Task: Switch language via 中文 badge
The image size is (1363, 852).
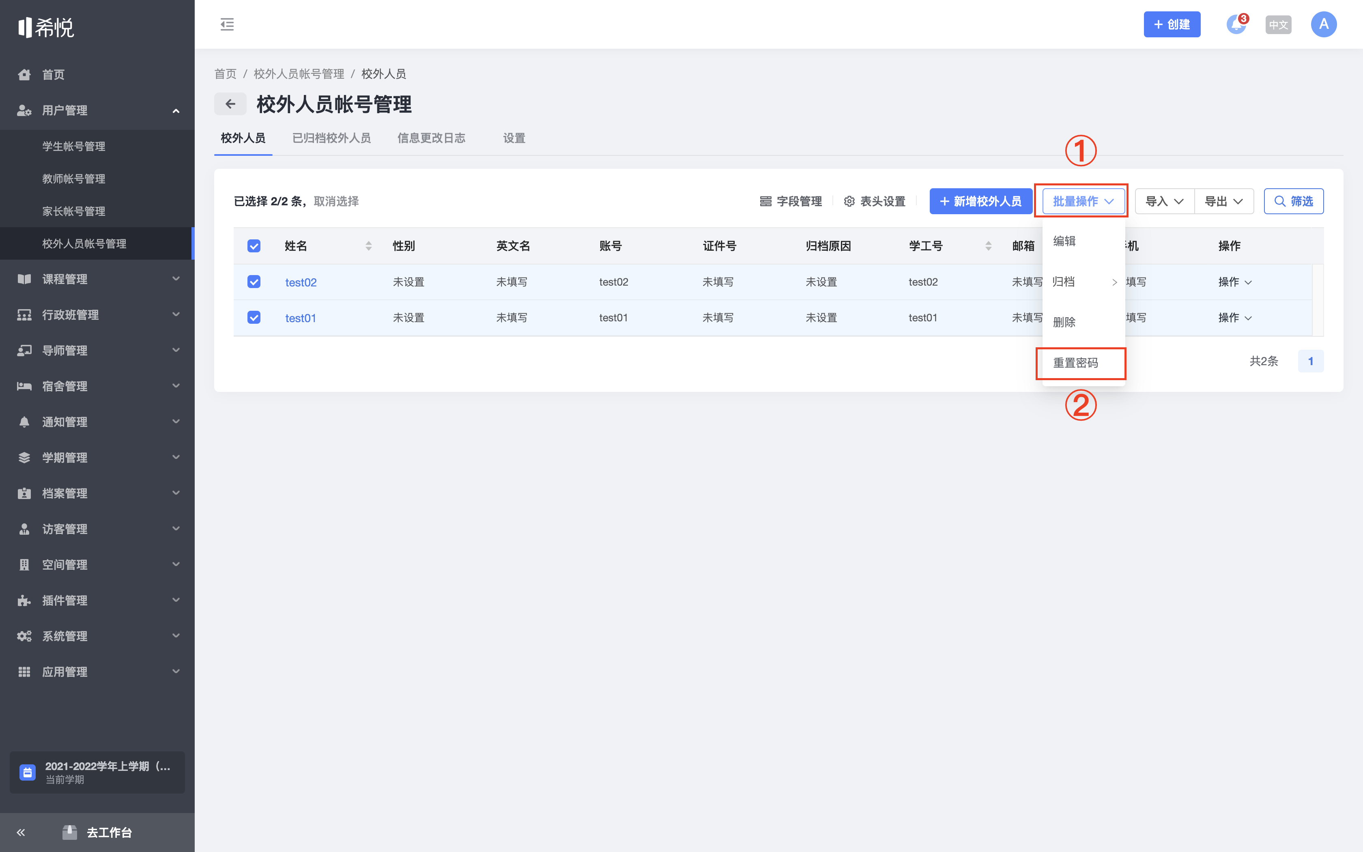Action: [1278, 25]
